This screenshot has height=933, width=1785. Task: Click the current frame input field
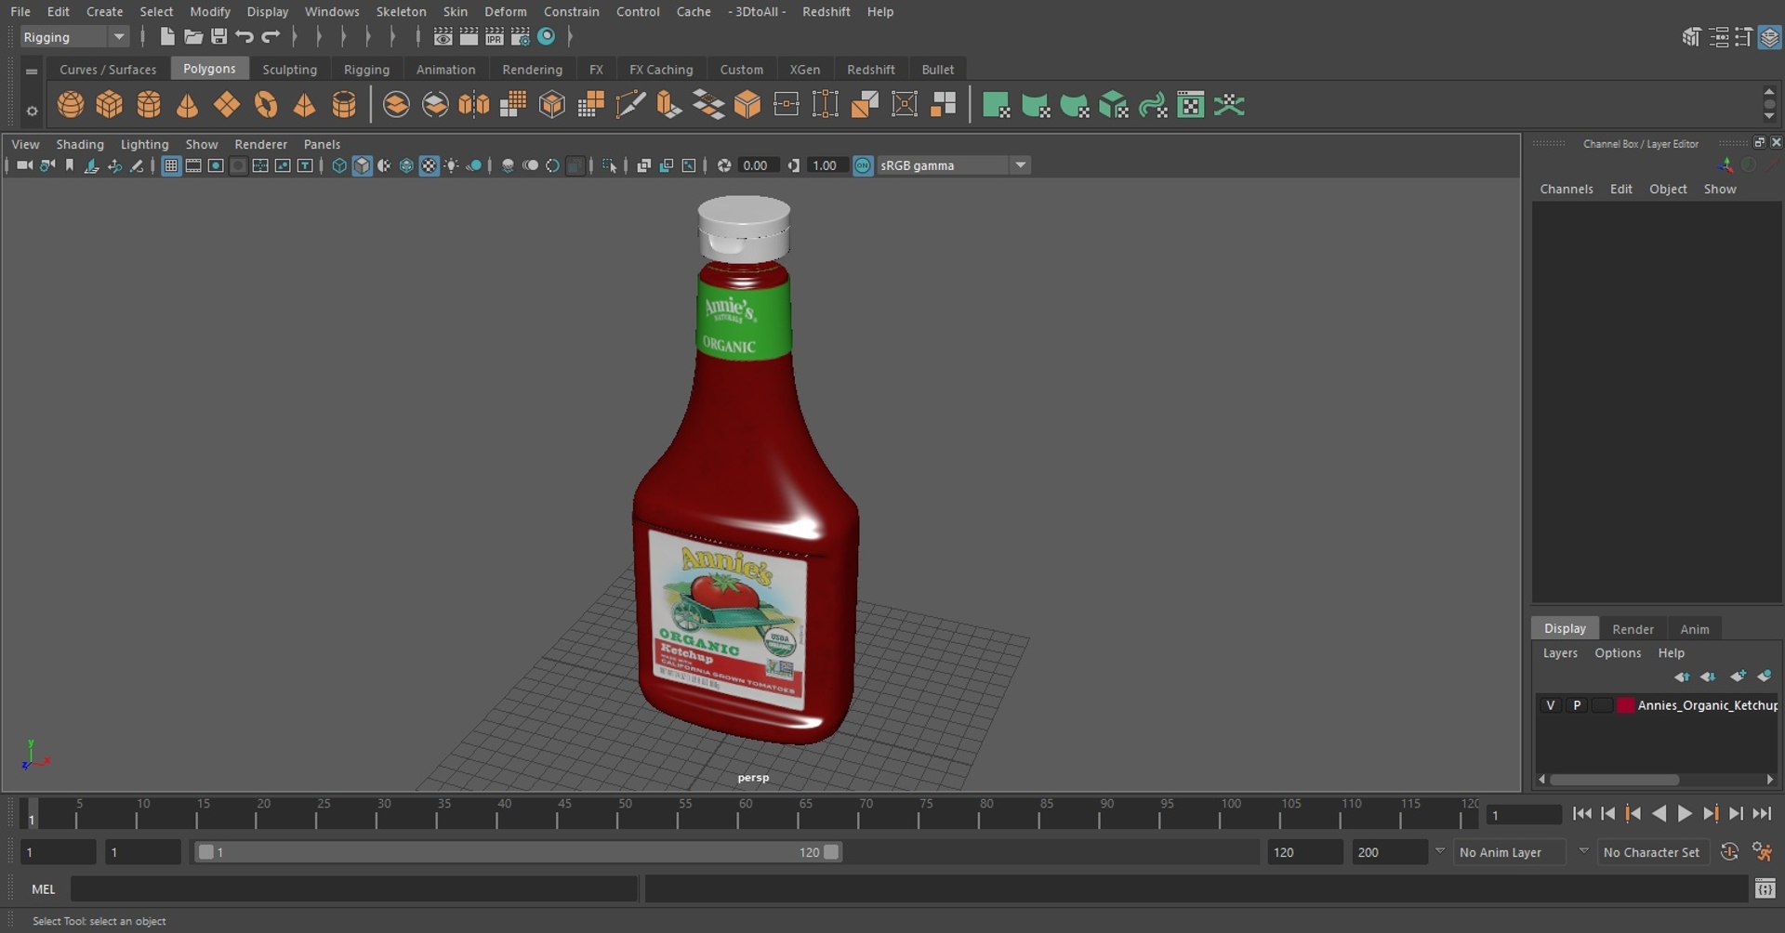[1523, 815]
